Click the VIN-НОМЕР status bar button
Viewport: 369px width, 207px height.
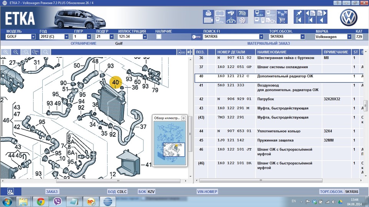tap(207, 192)
